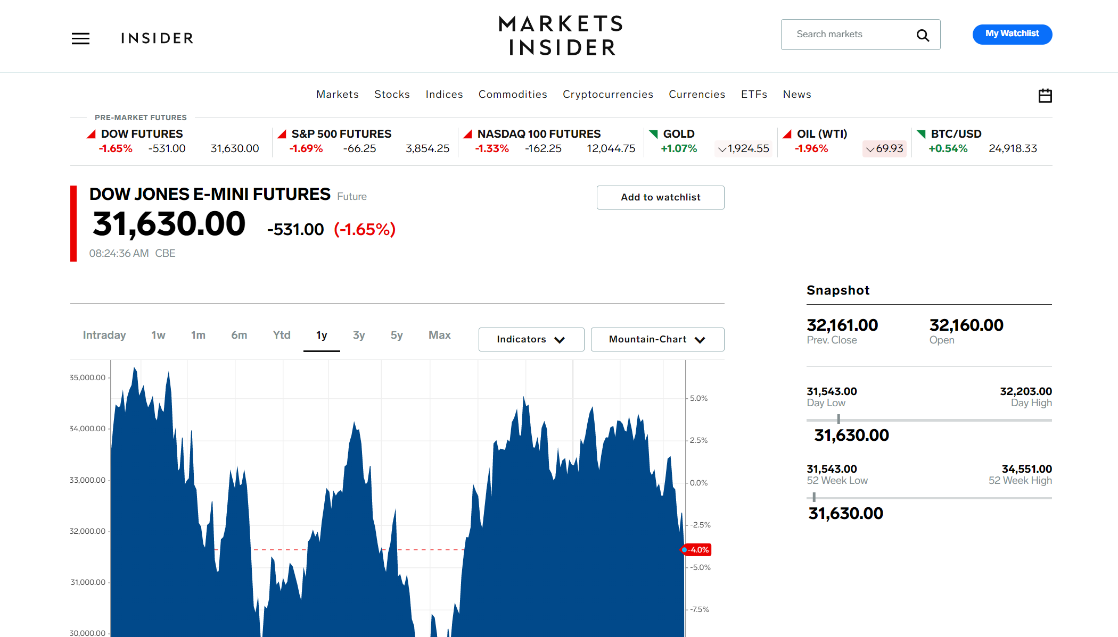This screenshot has width=1118, height=637.
Task: Open the Currencies menu
Action: (697, 94)
